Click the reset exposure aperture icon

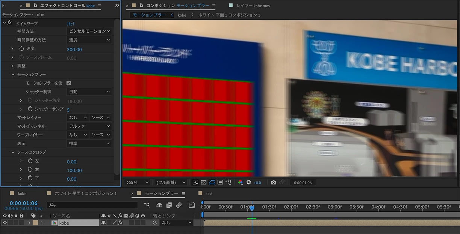coord(248,183)
